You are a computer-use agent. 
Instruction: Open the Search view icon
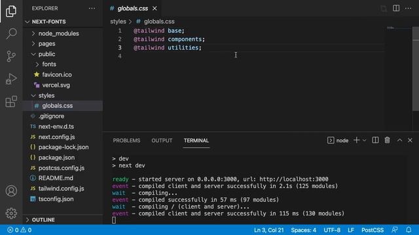[x=11, y=33]
